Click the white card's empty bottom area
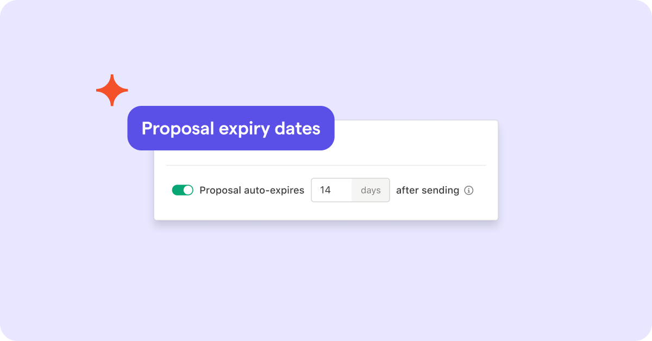This screenshot has width=652, height=341. (x=326, y=212)
